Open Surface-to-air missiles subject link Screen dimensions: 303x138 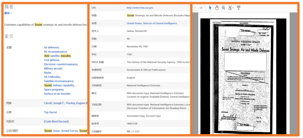pos(57,94)
